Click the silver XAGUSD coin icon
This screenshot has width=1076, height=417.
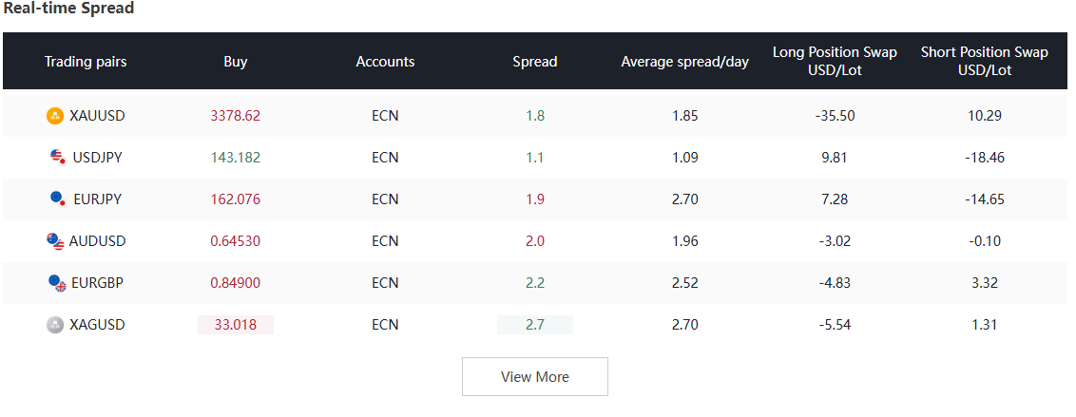[x=55, y=325]
